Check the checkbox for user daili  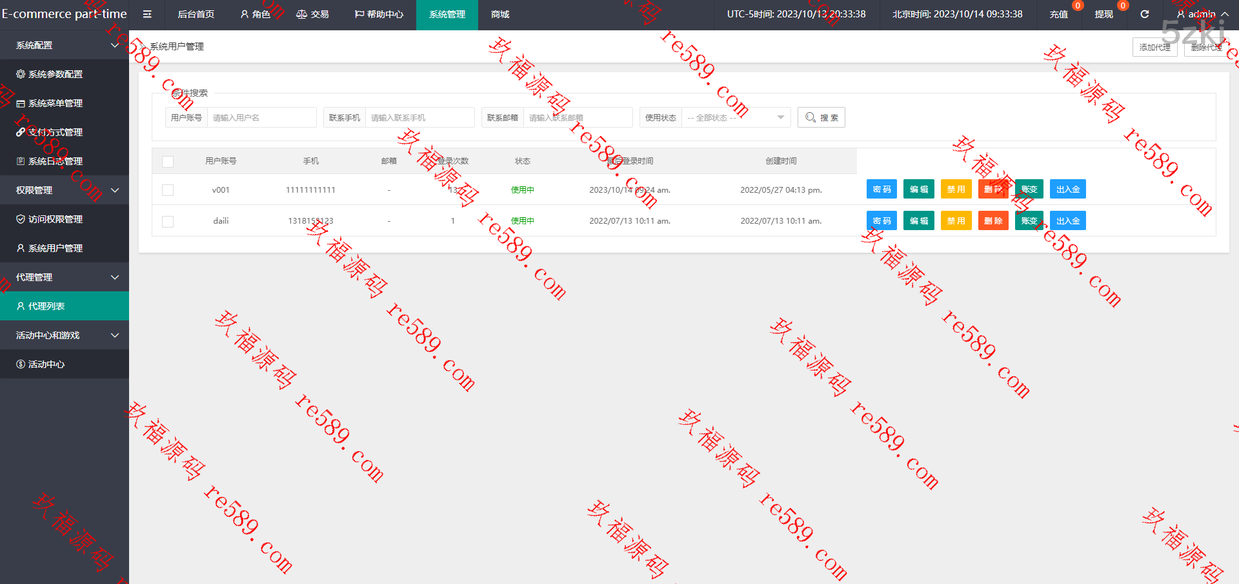click(168, 221)
